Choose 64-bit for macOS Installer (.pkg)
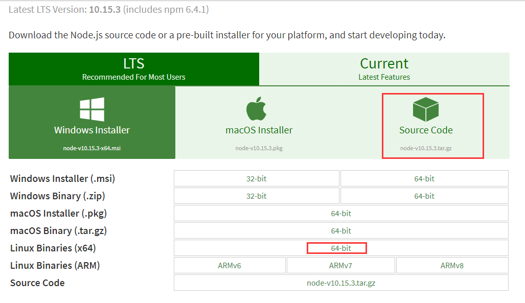This screenshot has height=303, width=525. click(341, 213)
